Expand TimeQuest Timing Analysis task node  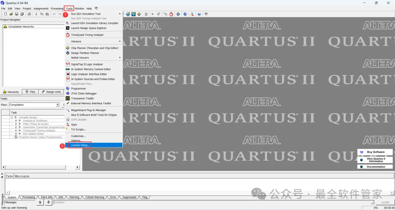[16, 130]
